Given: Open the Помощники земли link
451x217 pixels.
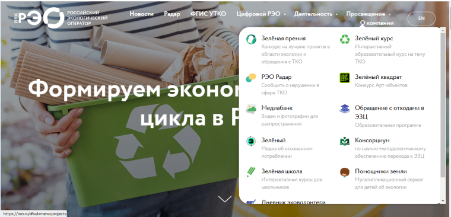Looking at the screenshot, I should (x=381, y=171).
